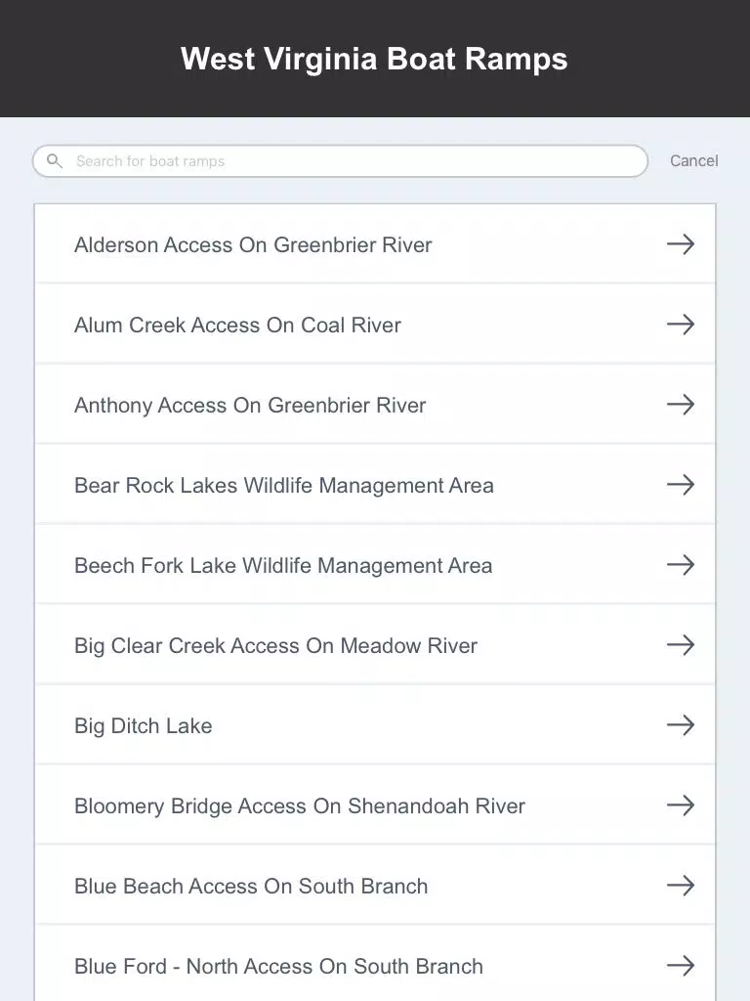Cancel the boat ramp search
Viewport: 750px width, 1001px height.
point(694,161)
